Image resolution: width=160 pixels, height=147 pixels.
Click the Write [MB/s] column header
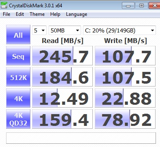click(126, 41)
